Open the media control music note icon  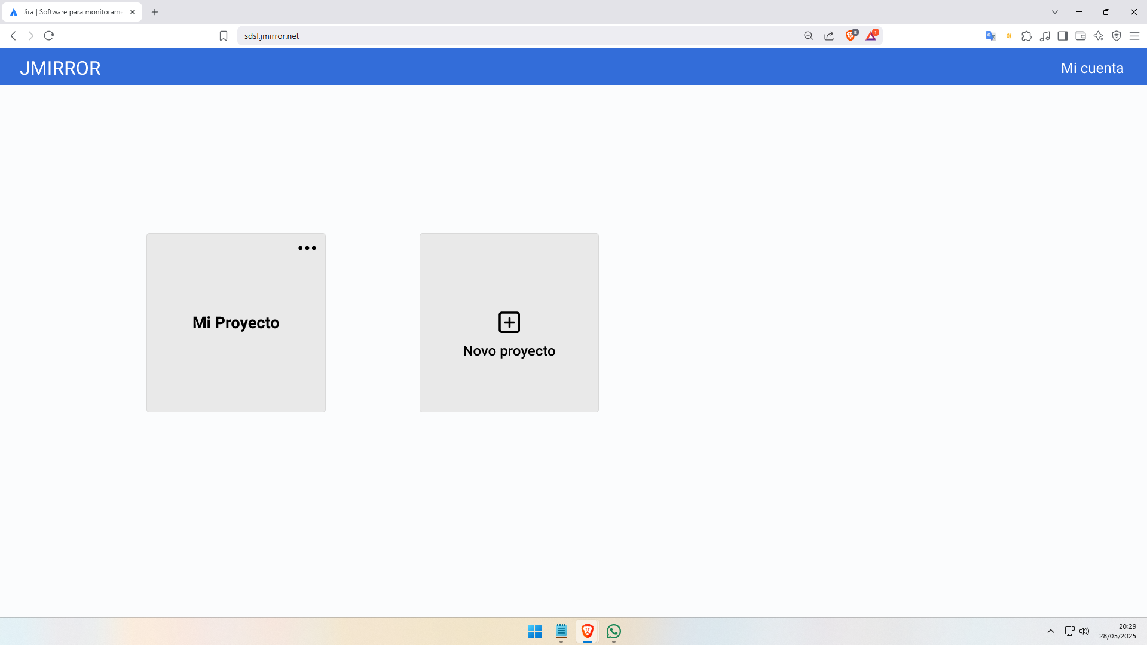(1045, 36)
